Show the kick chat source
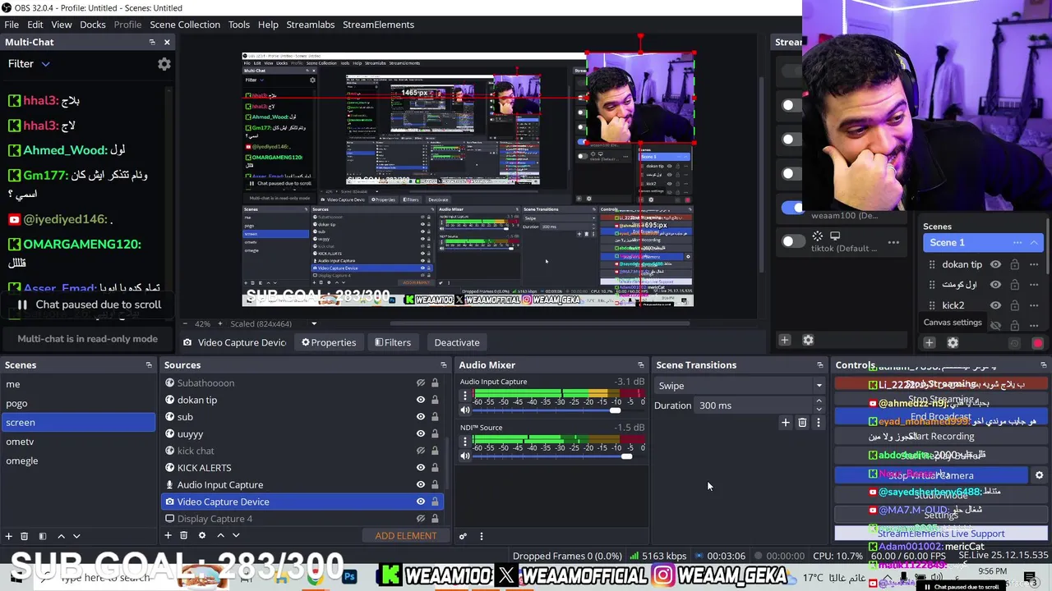1052x591 pixels. [421, 451]
